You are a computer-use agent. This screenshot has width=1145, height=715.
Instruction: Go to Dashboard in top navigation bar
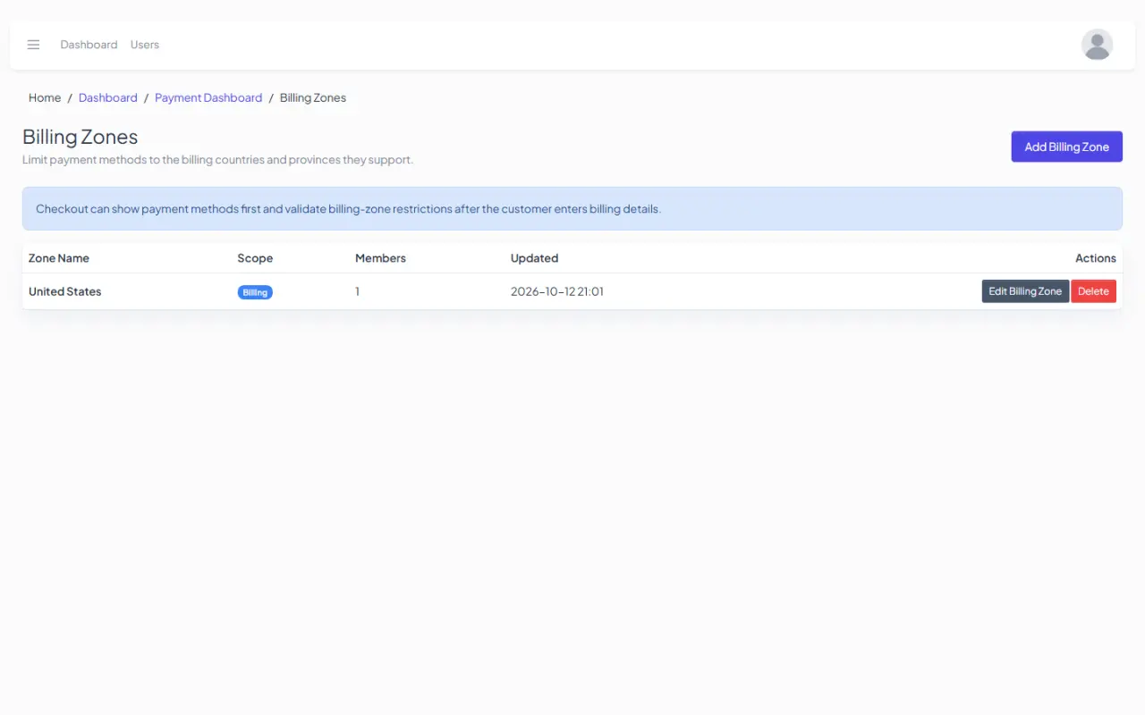tap(89, 45)
